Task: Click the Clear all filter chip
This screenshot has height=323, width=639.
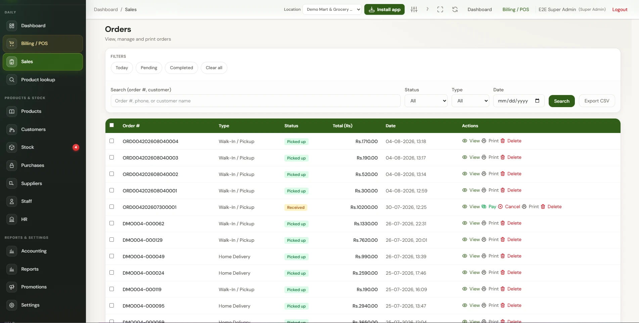Action: (214, 68)
